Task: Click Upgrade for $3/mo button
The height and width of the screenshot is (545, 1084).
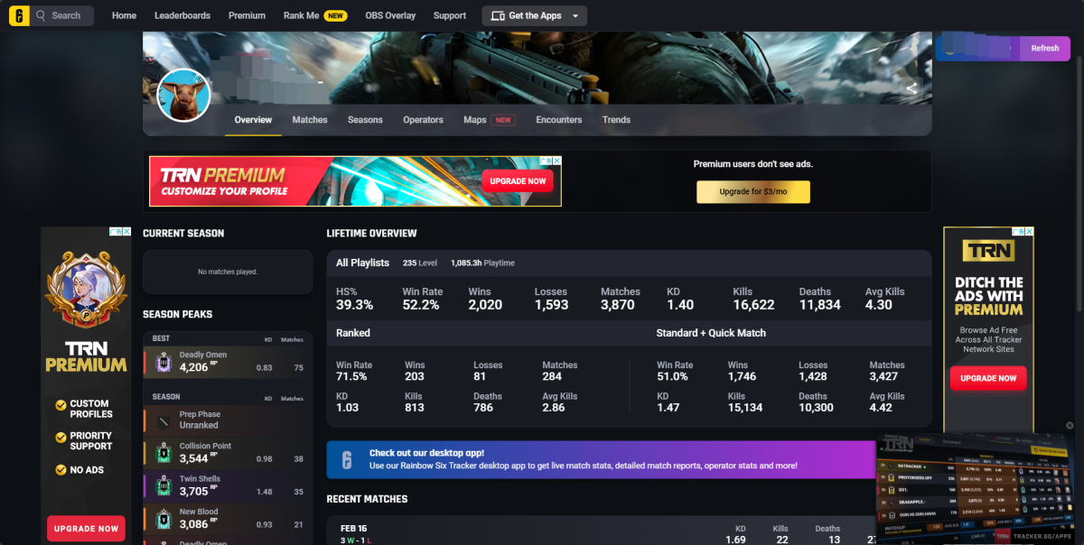Action: 752,192
